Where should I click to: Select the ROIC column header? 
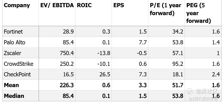click(x=84, y=5)
